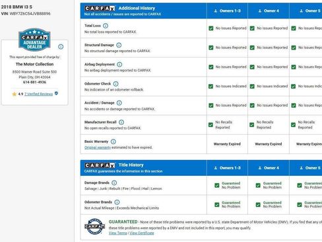Click Warranty Expired under Owners 1-3
The image size is (322, 242).
click(227, 144)
